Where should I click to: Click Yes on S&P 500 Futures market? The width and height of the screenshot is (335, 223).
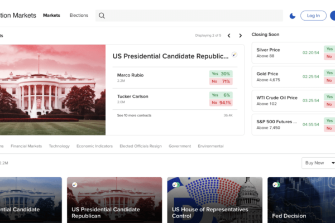click(x=329, y=121)
